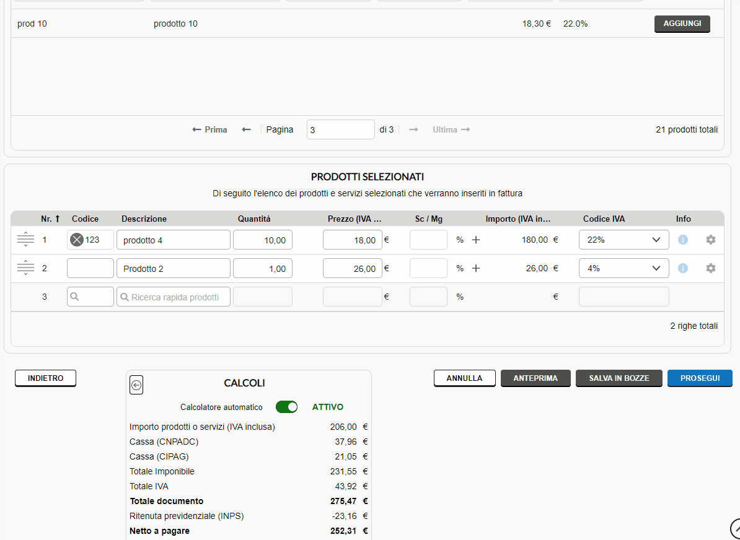Click the Cassa (CNPADC) label

click(164, 442)
